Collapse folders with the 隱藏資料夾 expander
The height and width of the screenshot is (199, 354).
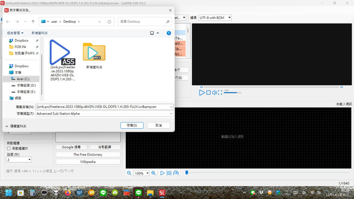point(16,126)
